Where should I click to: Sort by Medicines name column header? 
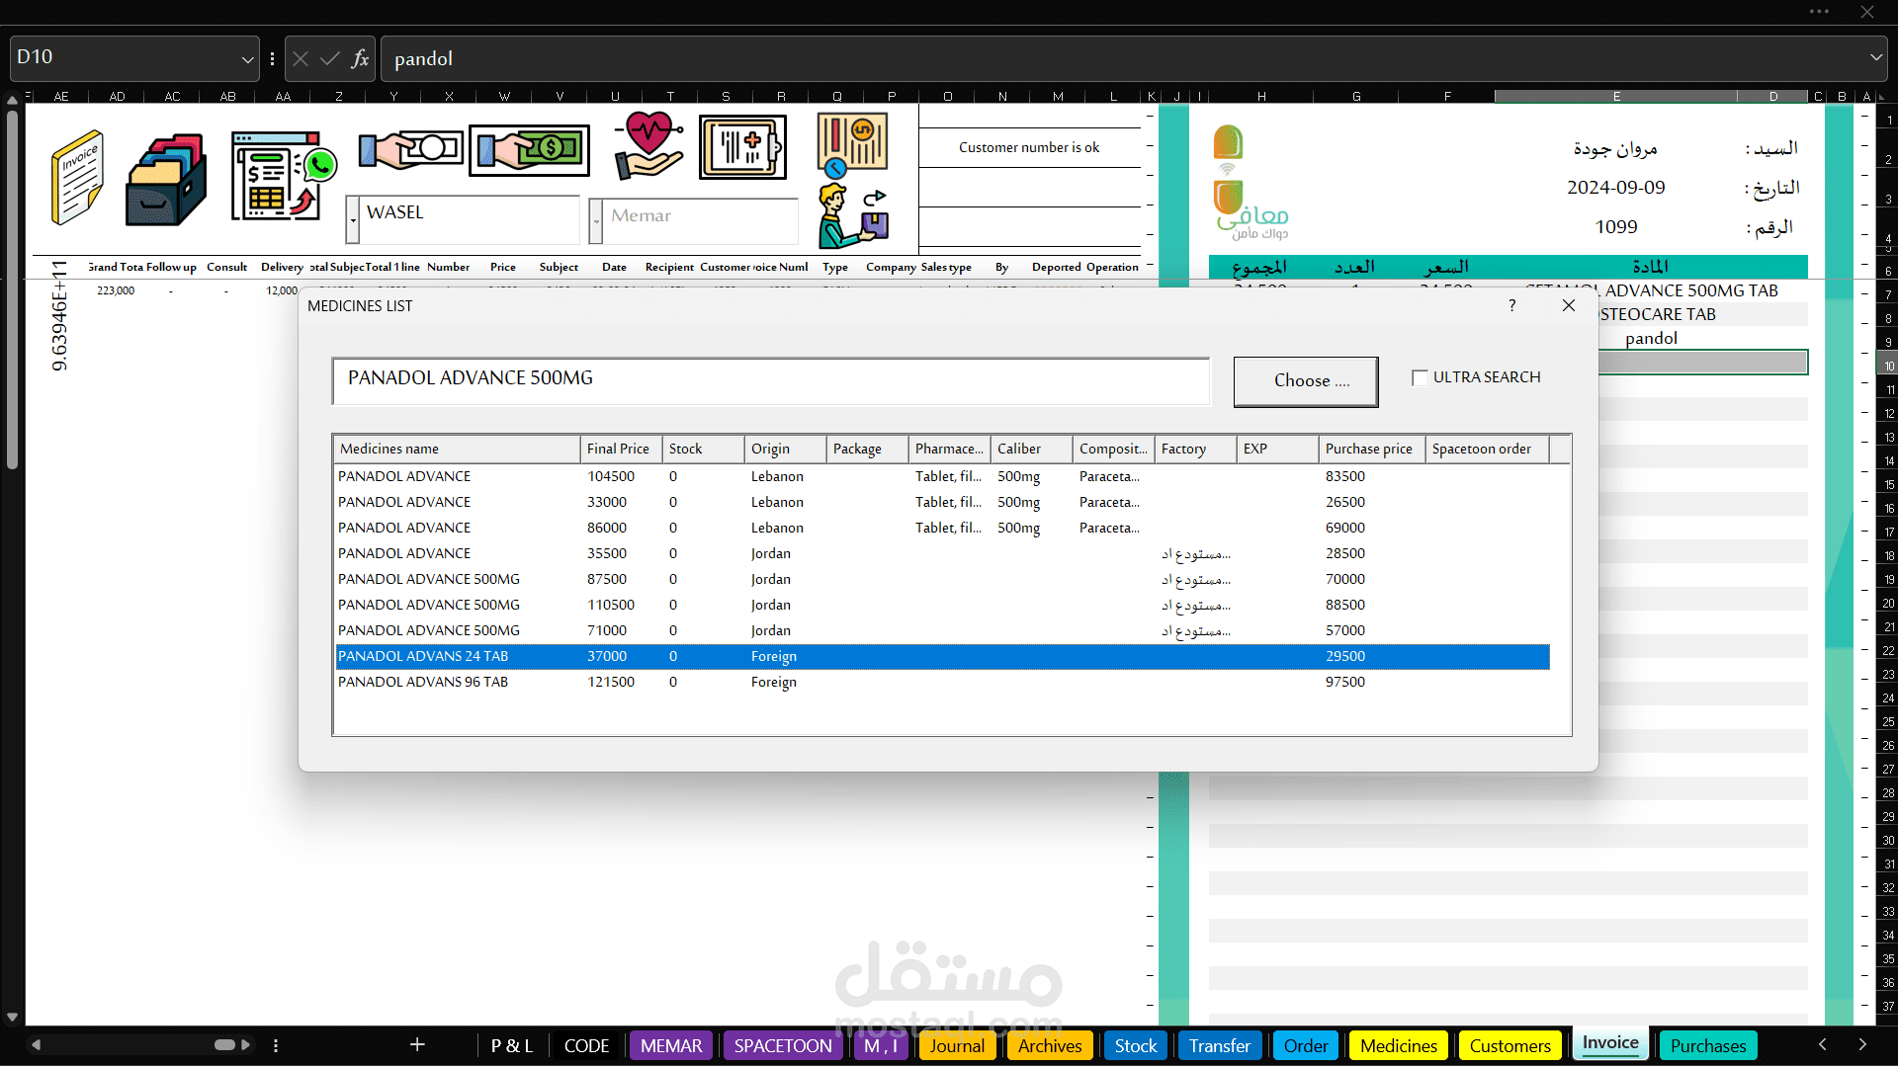457,449
